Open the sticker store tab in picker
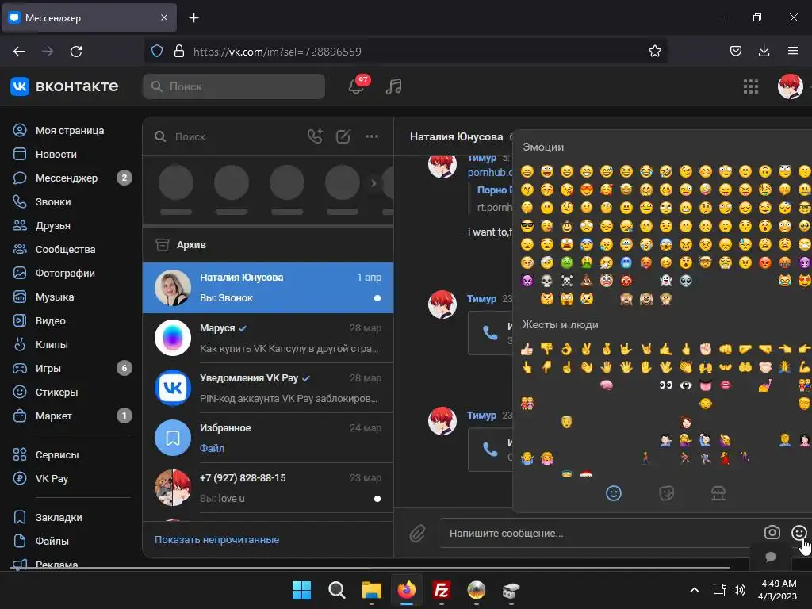812x609 pixels. tap(718, 493)
